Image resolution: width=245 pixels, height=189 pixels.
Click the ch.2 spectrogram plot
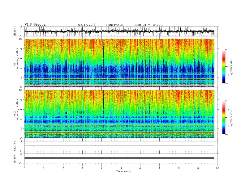(x=119, y=114)
